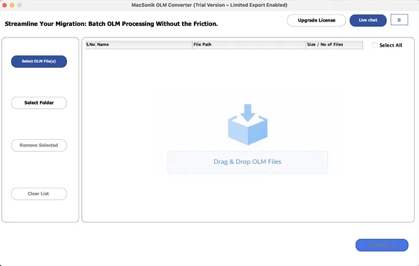This screenshot has height=266, width=419.
Task: Close the window with the red button
Action: [x=4, y=5]
